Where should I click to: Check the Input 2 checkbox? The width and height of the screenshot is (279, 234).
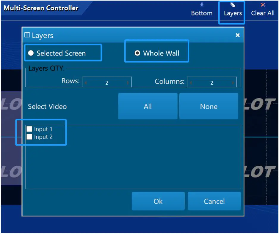[29, 137]
